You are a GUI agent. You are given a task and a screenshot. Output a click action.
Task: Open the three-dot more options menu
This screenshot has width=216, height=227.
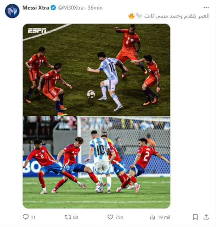[206, 8]
